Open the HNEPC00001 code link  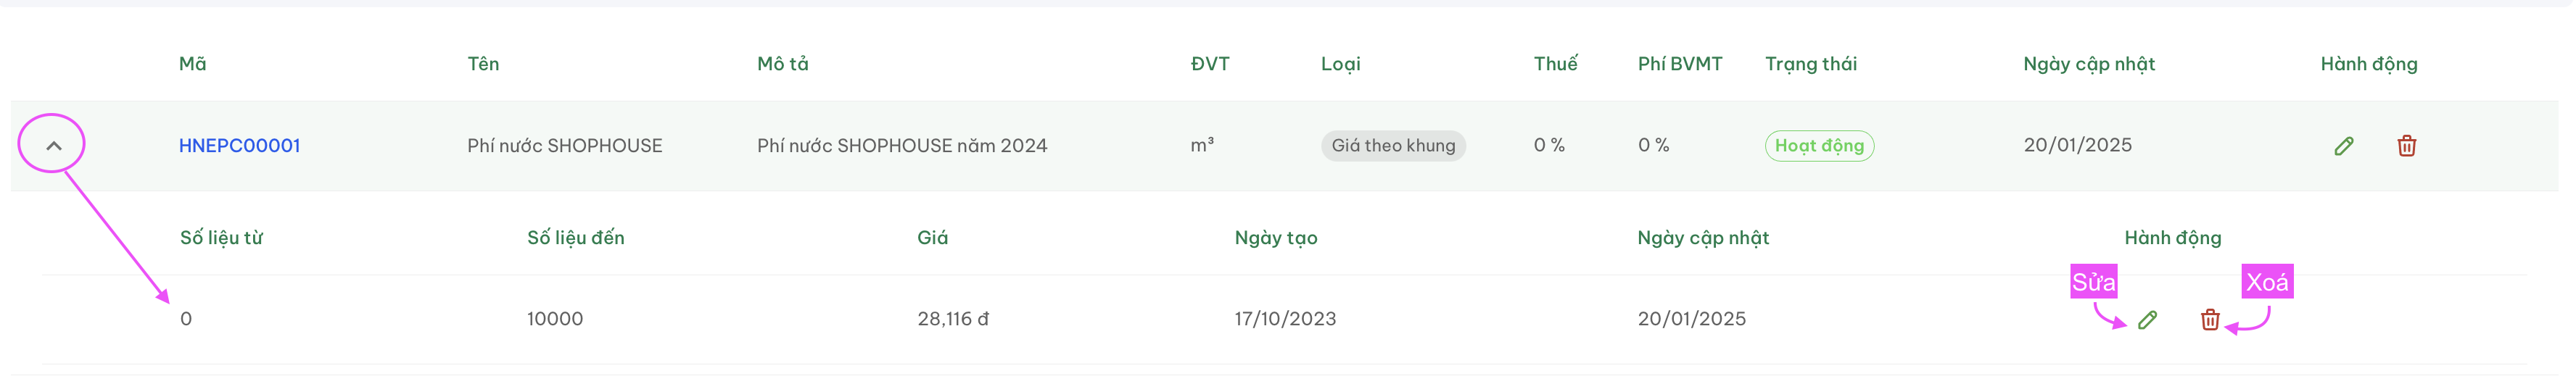[239, 146]
